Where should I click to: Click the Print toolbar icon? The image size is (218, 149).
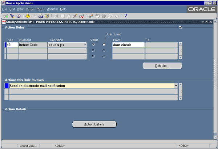pyautogui.click(x=41, y=16)
